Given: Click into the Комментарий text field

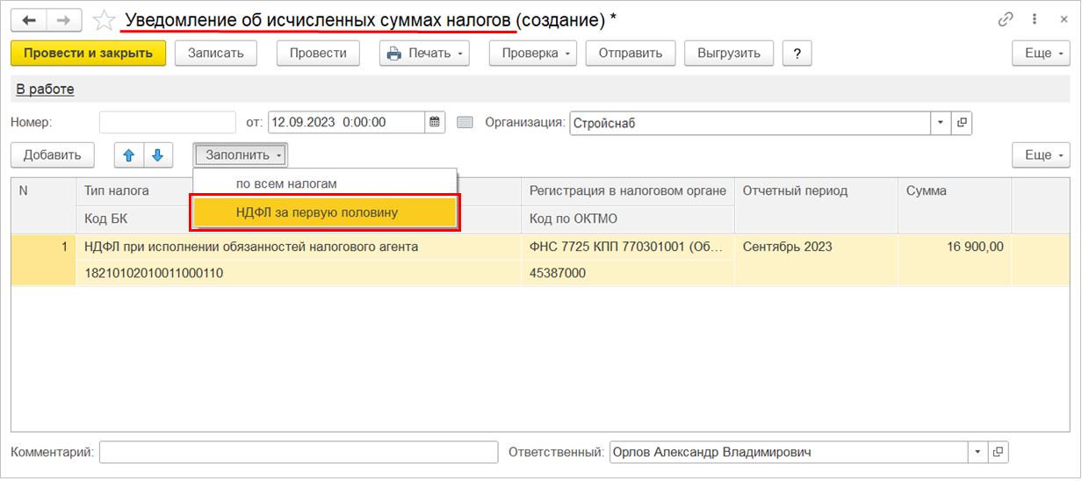Looking at the screenshot, I should (x=299, y=452).
